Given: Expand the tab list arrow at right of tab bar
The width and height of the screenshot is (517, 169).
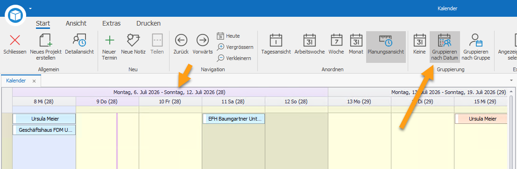Looking at the screenshot, I should 511,80.
